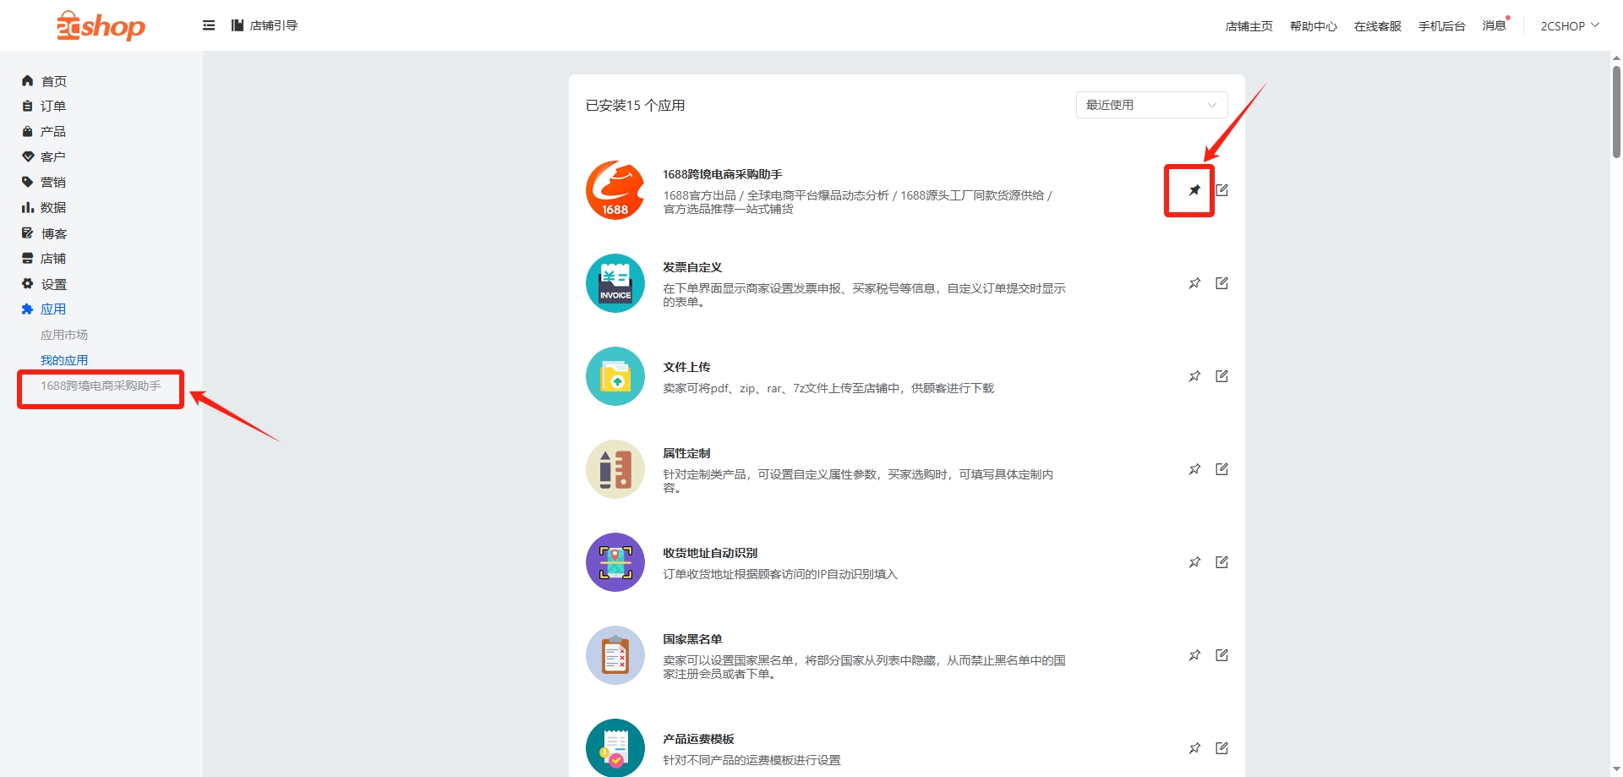This screenshot has height=777, width=1623.
Task: Pin the 属性定制 app
Action: pyautogui.click(x=1194, y=469)
